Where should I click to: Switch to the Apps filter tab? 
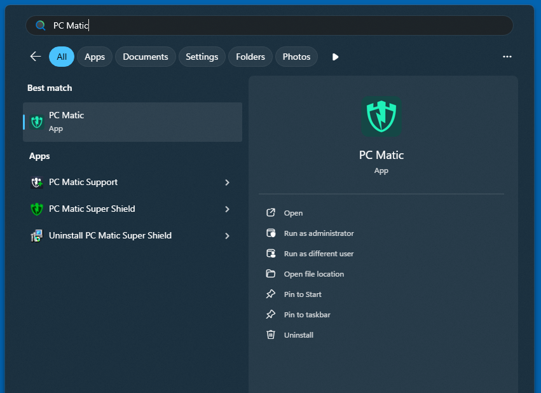(x=95, y=57)
